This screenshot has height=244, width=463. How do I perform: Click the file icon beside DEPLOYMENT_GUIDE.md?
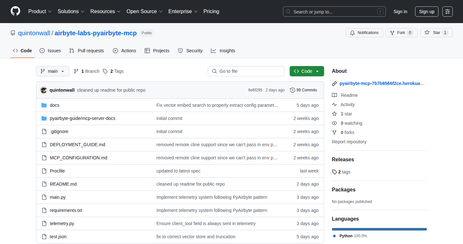click(44, 145)
